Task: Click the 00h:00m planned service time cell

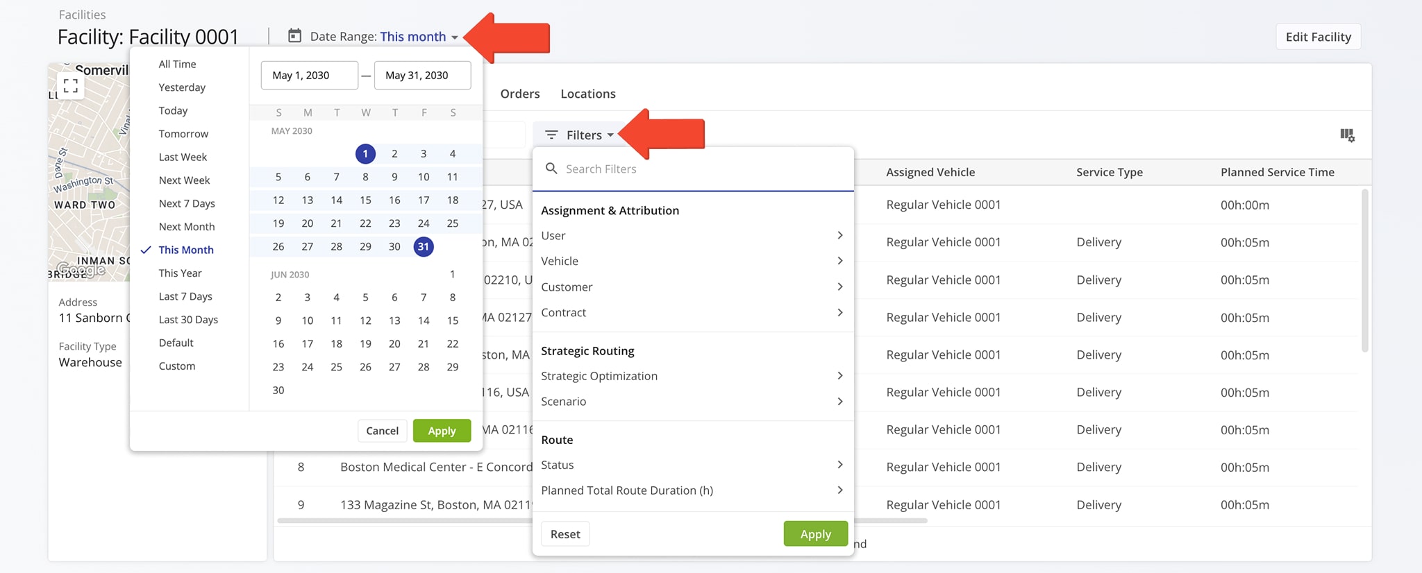Action: (x=1245, y=205)
